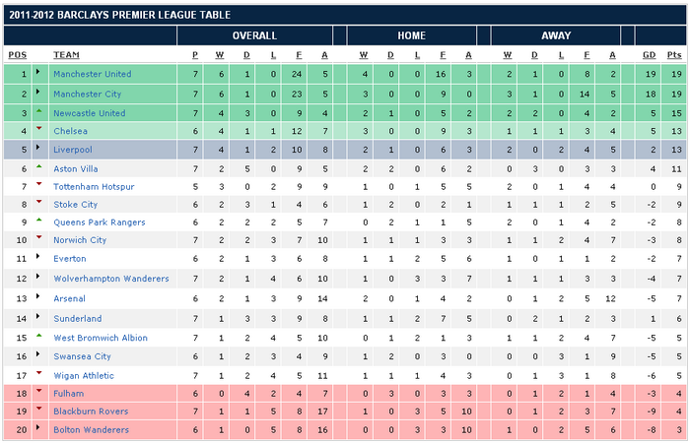This screenshot has width=690, height=444.
Task: Sort by the GD column header
Action: click(649, 54)
